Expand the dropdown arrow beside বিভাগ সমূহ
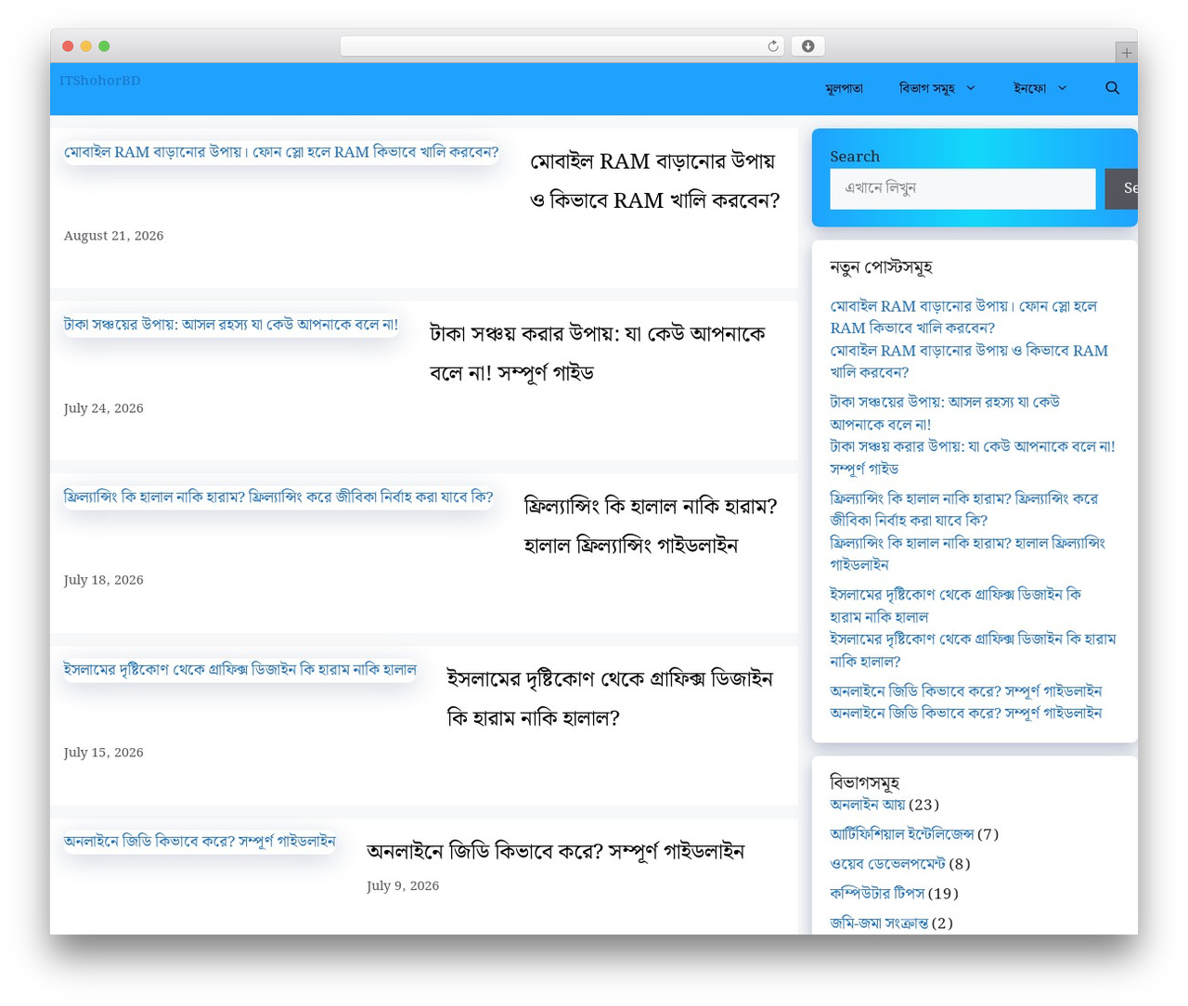Viewport: 1188px width, 1006px height. [971, 88]
